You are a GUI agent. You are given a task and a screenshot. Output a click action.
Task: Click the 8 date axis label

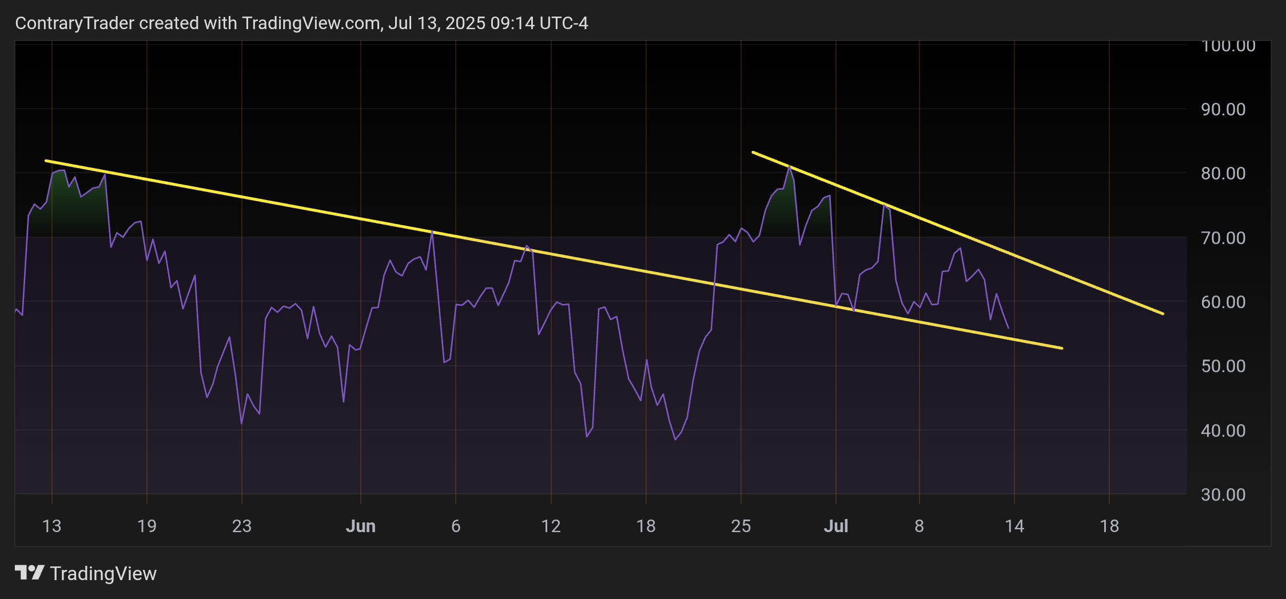coord(919,526)
